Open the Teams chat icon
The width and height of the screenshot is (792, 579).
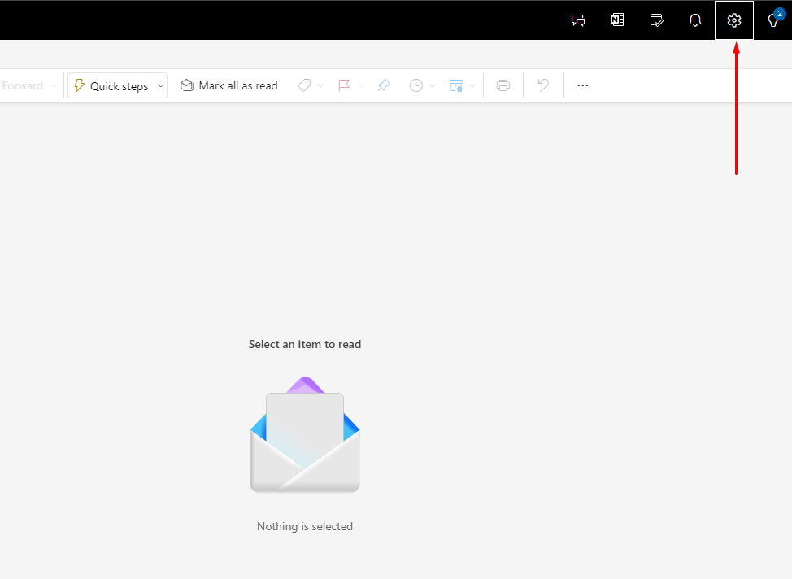(578, 20)
